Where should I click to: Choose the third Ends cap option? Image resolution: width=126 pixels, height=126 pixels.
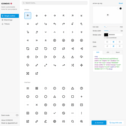click(x=120, y=42)
